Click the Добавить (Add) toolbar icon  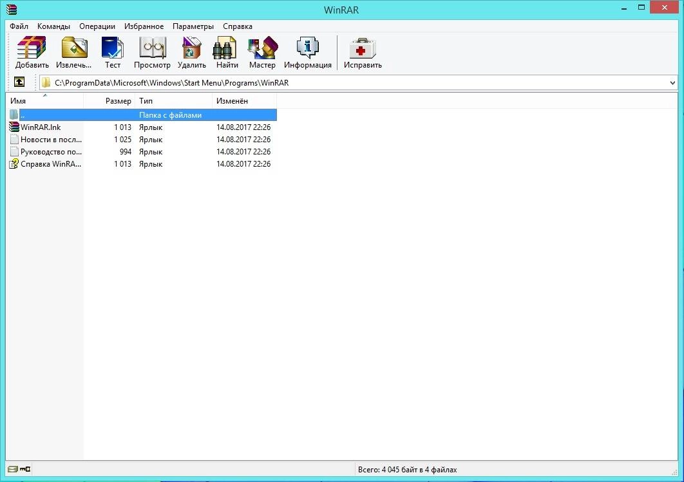[x=32, y=48]
